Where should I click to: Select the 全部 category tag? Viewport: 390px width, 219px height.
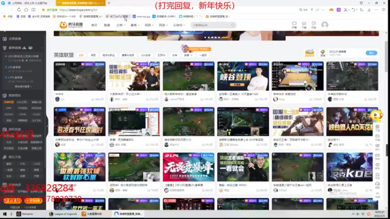tap(81, 55)
